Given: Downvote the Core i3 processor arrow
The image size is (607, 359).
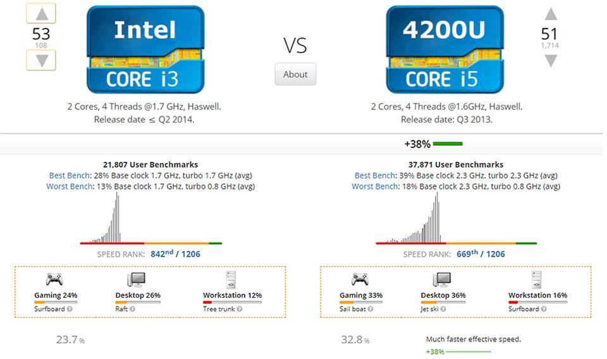Looking at the screenshot, I should (x=41, y=60).
